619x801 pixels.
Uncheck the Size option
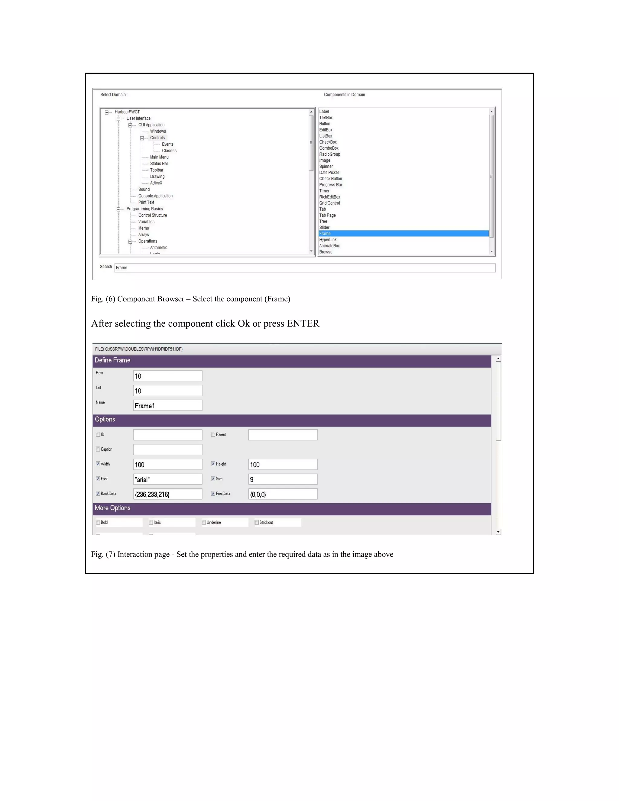point(213,478)
